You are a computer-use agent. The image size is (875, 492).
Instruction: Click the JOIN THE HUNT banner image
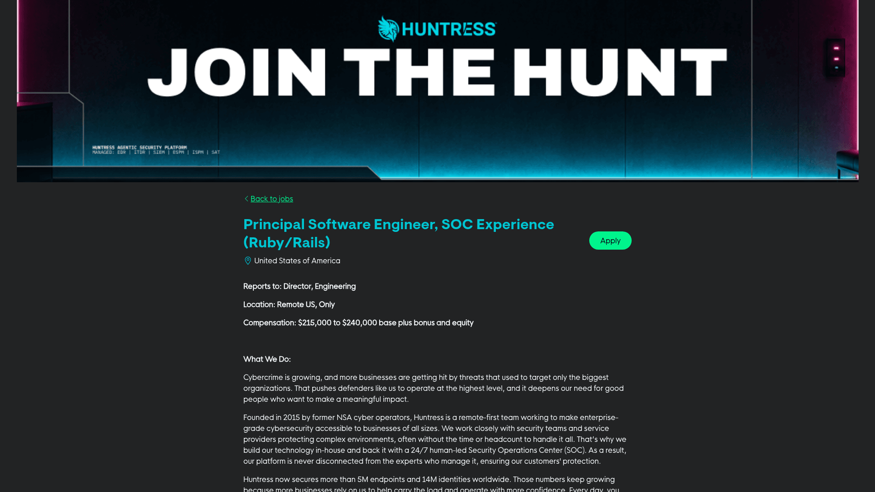(x=437, y=91)
